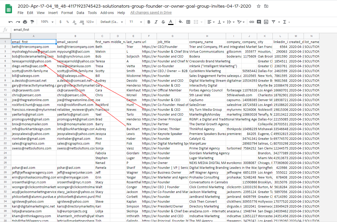Insert a link
Screen dimensions: 337x222
[x=252, y=22]
